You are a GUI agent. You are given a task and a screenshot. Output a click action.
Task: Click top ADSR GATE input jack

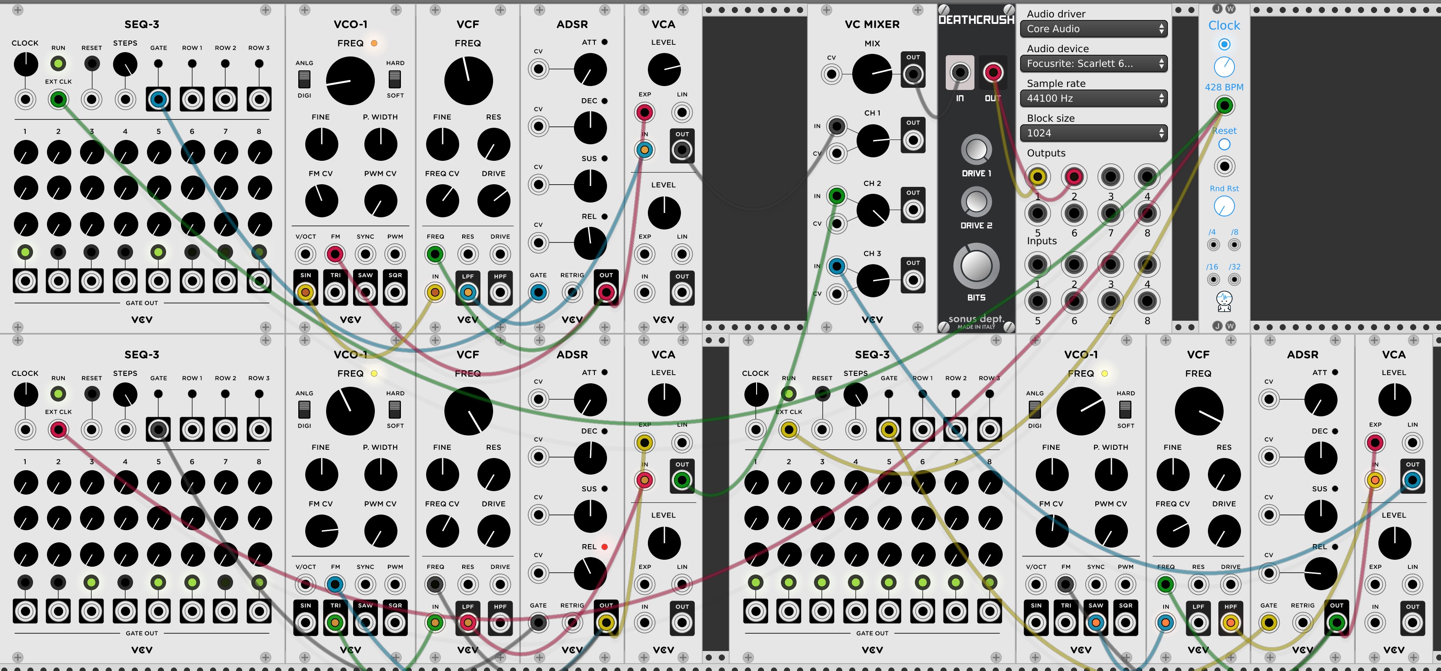[538, 292]
